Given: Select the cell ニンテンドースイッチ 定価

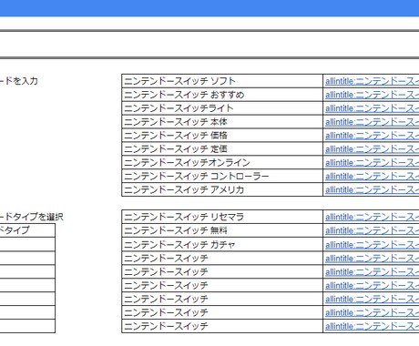Looking at the screenshot, I should 222,149.
